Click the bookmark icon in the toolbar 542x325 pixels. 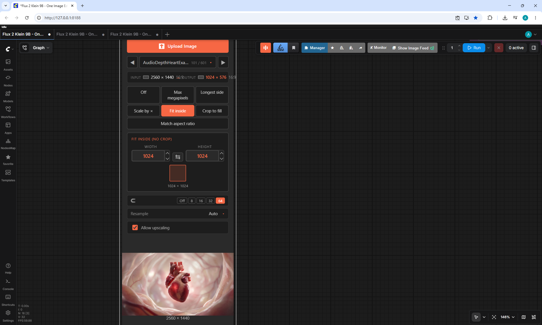[294, 48]
